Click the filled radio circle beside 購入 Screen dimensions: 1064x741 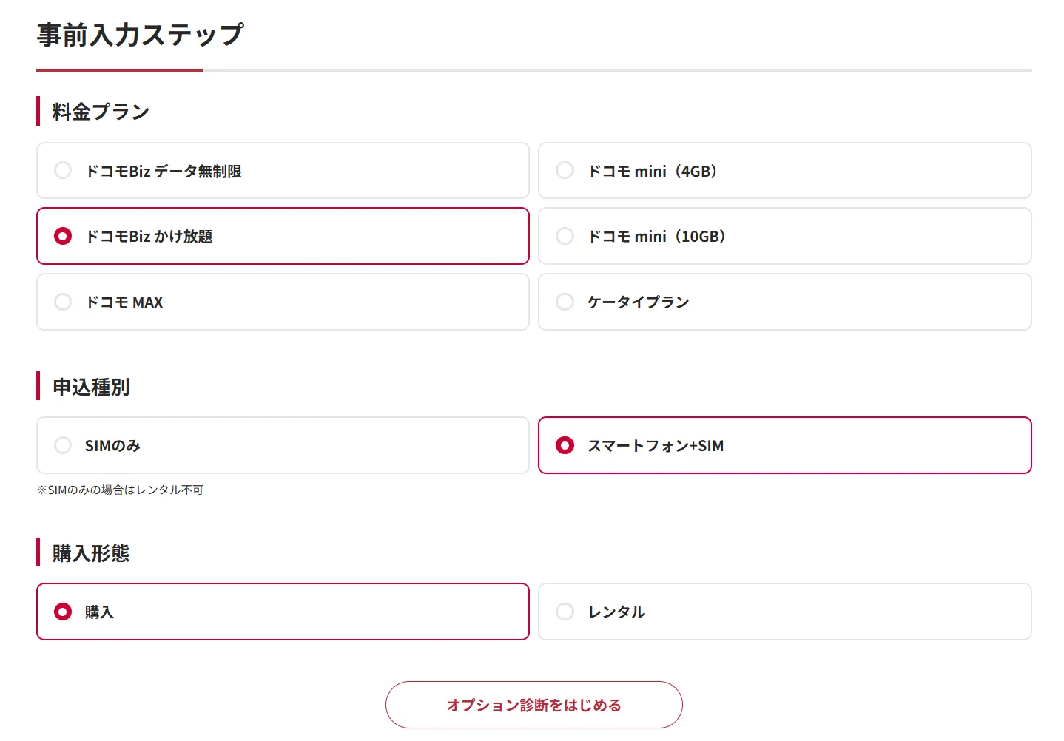coord(63,612)
